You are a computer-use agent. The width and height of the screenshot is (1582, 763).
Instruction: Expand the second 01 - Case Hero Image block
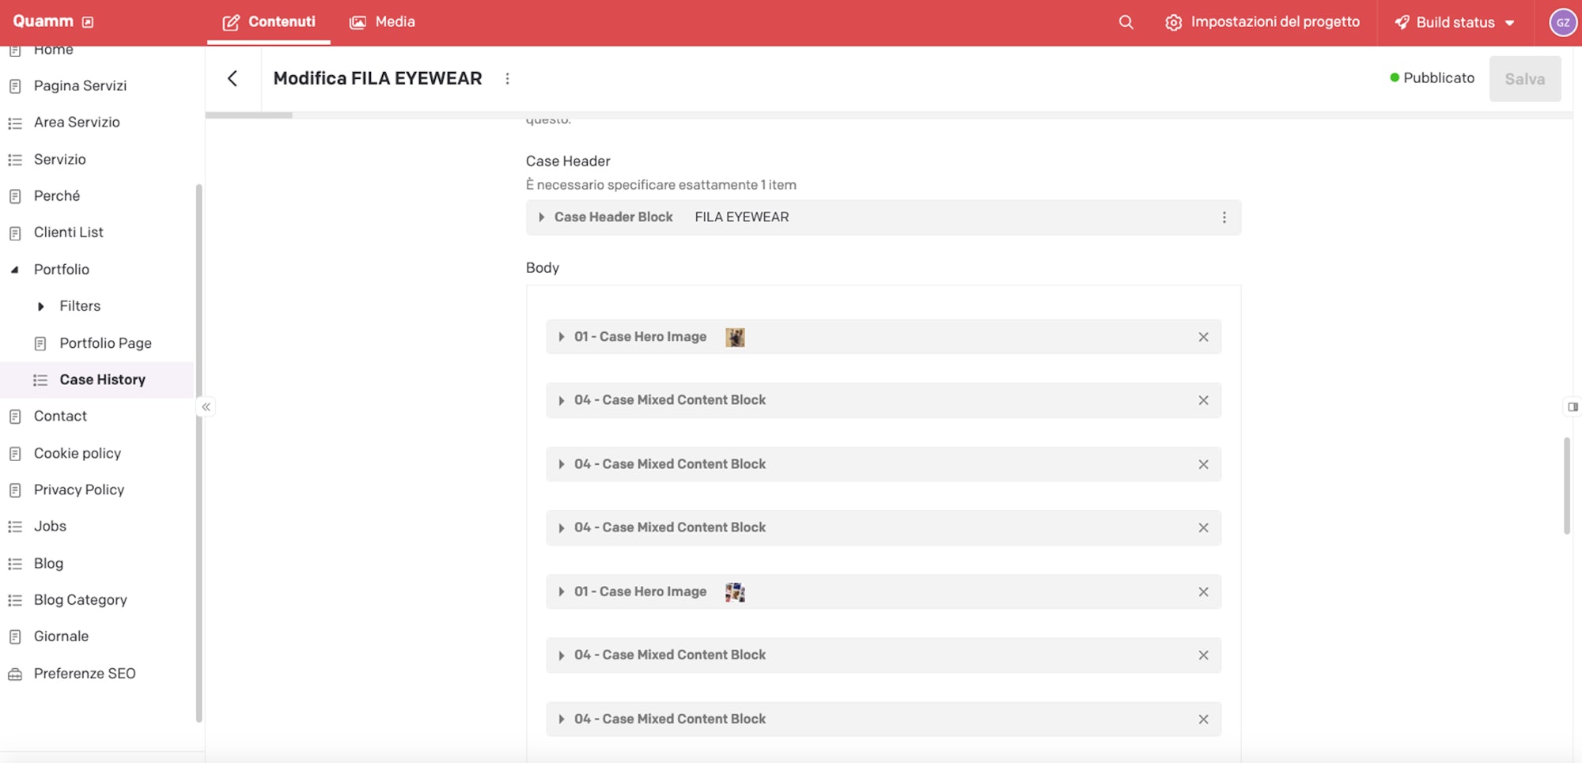(561, 592)
